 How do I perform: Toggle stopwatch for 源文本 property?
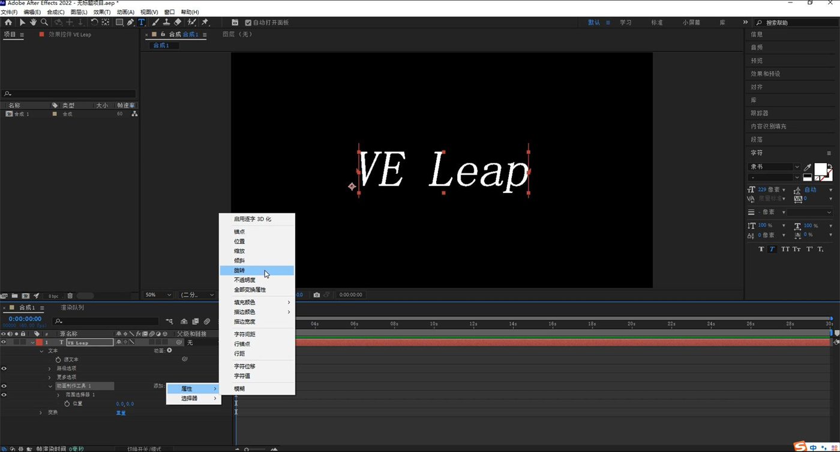58,359
